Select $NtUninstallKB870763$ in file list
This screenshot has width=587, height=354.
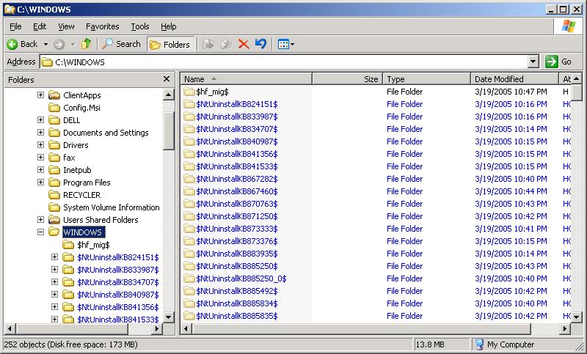click(236, 204)
